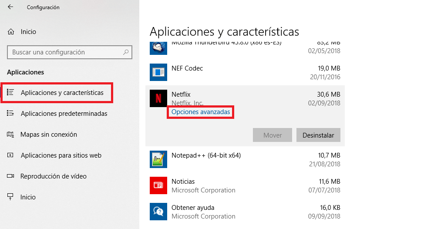Click the Reproducción de vídeo camera icon
The image size is (424, 229).
pos(10,176)
